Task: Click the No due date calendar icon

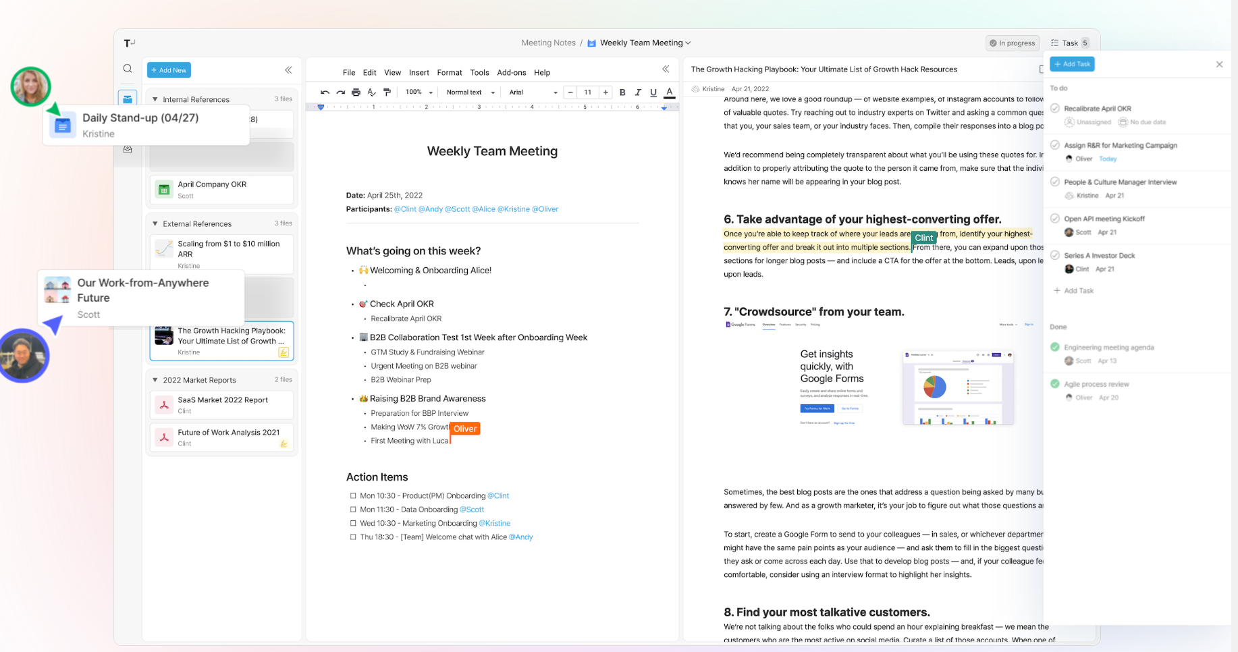Action: [x=1123, y=122]
